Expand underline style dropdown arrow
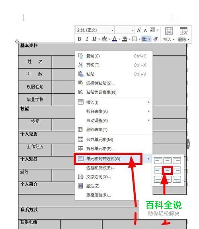Screen dimensions: 199x229 click(x=99, y=39)
